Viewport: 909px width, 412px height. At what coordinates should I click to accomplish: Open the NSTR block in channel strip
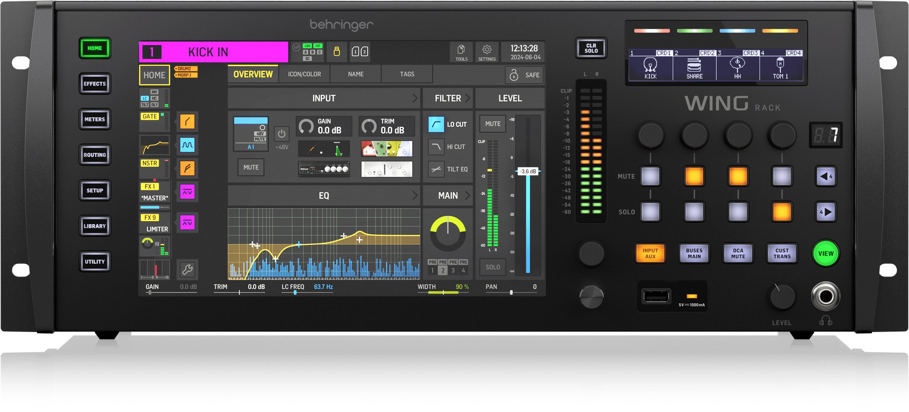point(155,168)
